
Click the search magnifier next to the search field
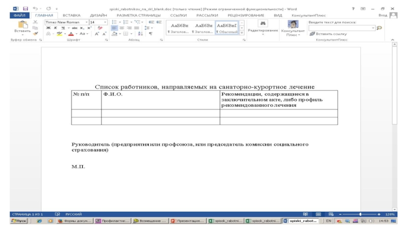click(x=379, y=28)
